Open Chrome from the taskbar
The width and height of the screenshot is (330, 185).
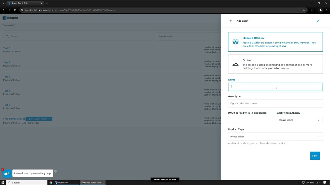point(51,182)
